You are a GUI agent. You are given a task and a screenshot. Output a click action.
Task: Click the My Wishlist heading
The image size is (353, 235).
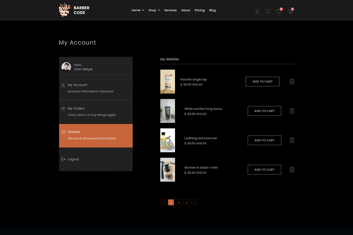click(x=169, y=59)
